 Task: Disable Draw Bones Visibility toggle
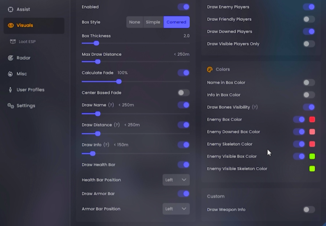pyautogui.click(x=309, y=107)
